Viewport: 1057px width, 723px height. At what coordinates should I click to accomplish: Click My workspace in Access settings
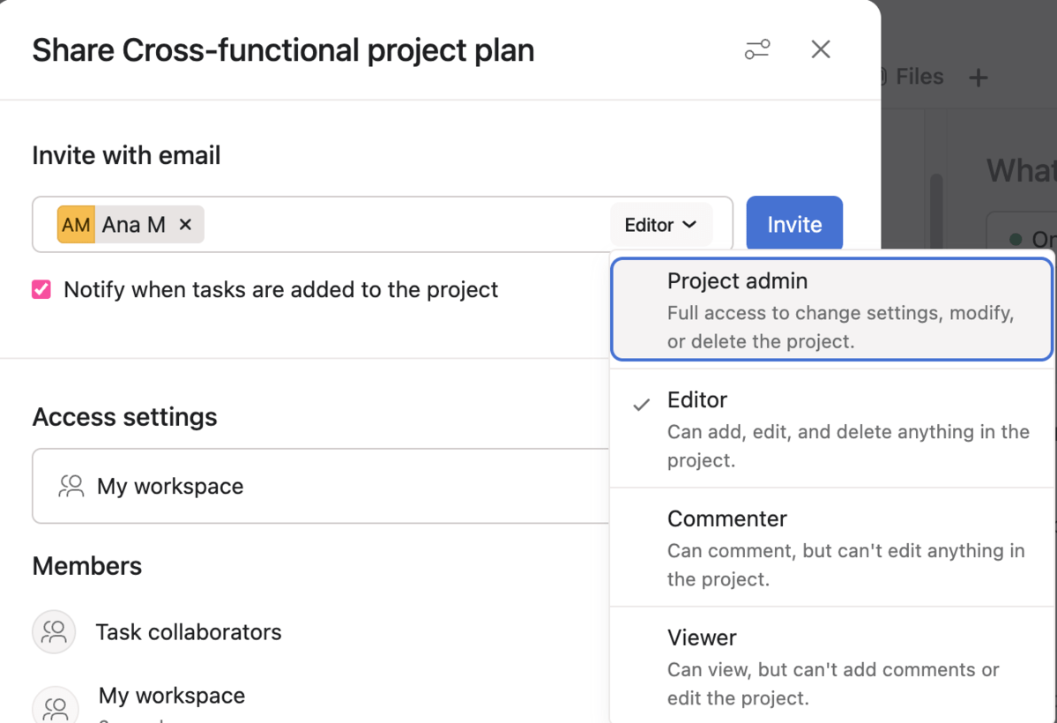[170, 486]
